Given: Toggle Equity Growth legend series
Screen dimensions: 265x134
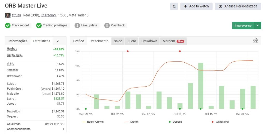Looking at the screenshot, I should pyautogui.click(x=93, y=122).
